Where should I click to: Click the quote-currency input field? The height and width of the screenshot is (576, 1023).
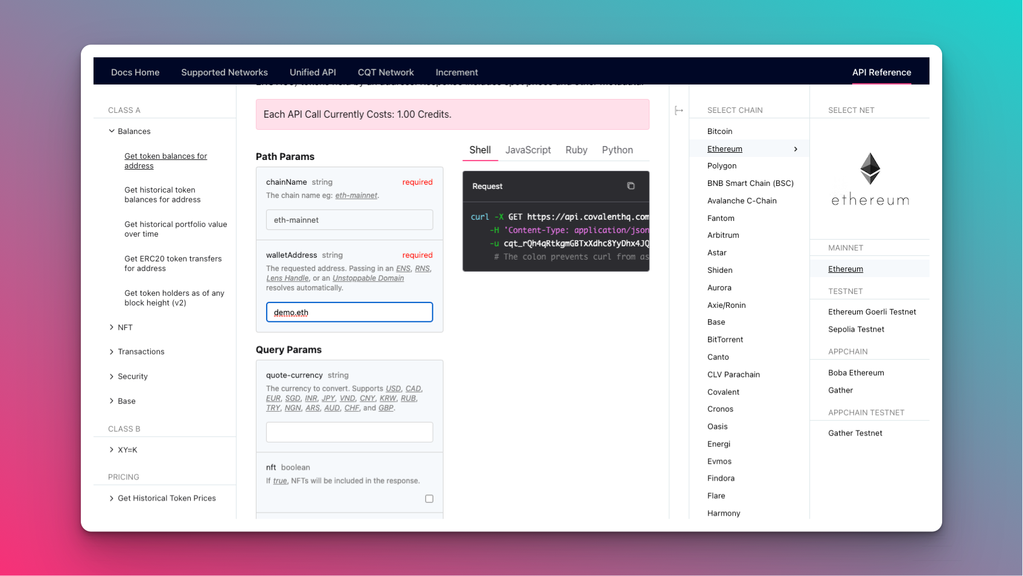tap(349, 432)
